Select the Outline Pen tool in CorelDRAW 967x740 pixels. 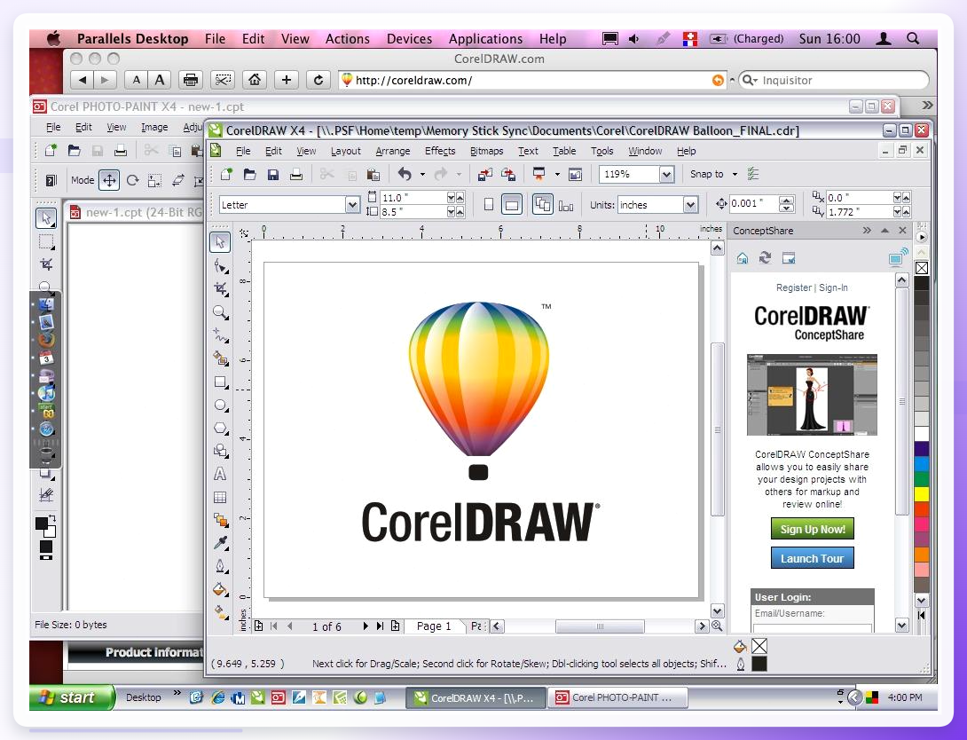(x=220, y=566)
